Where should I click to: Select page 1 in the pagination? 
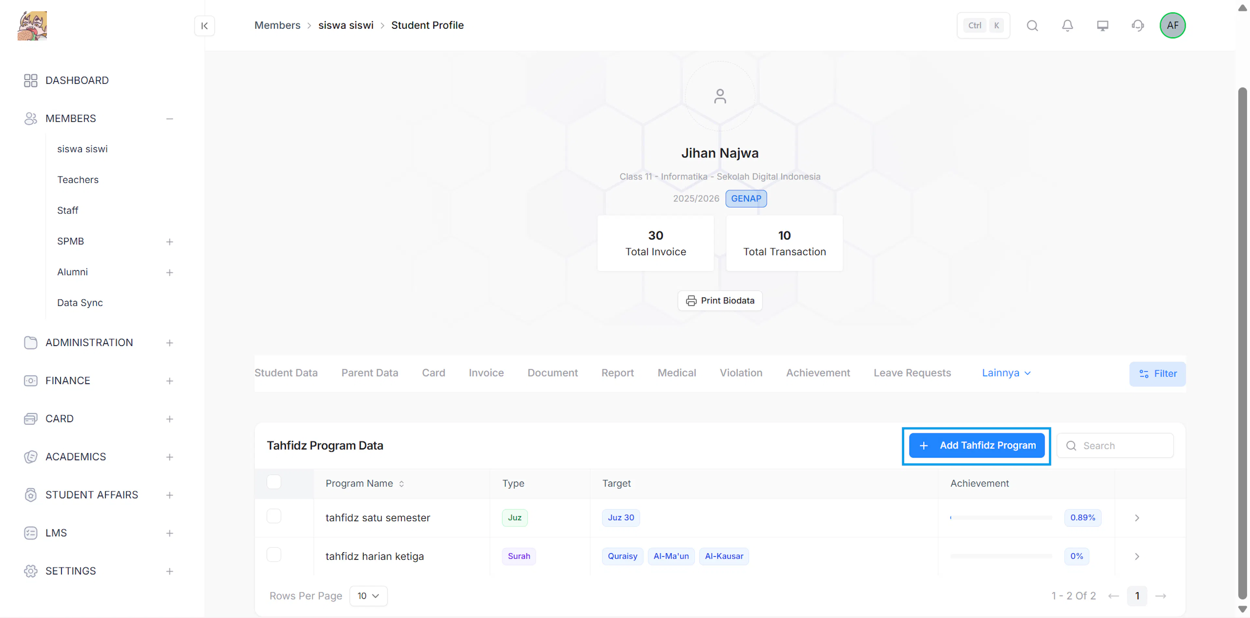click(x=1137, y=596)
